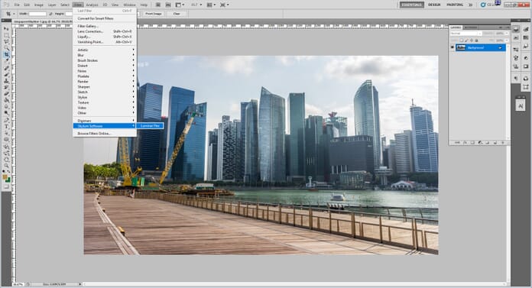Click the Launch Bridge icon in application bar
The height and width of the screenshot is (288, 532).
pyautogui.click(x=158, y=5)
